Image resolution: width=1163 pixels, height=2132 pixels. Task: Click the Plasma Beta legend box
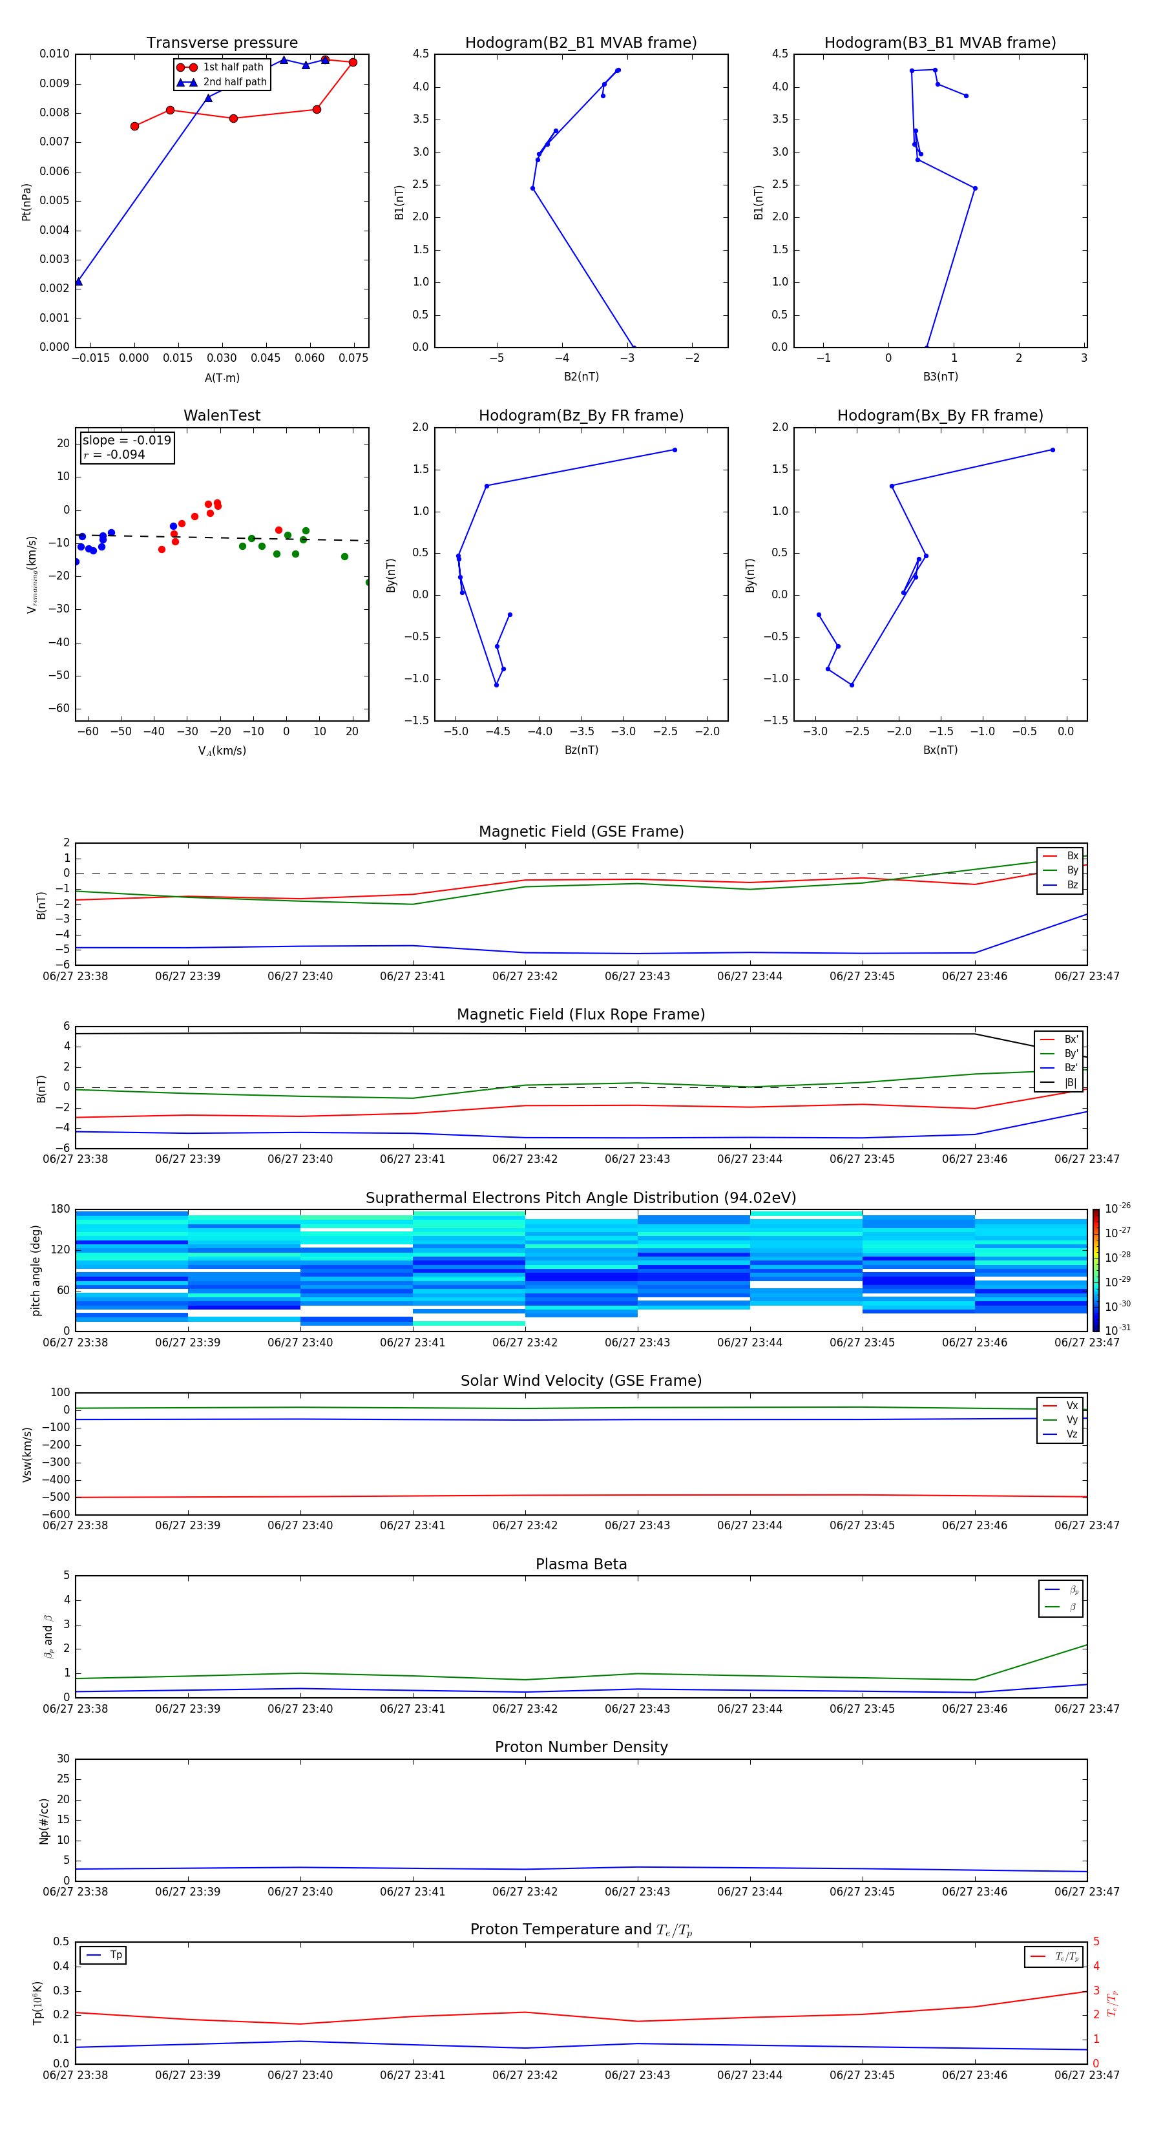coord(1060,1598)
